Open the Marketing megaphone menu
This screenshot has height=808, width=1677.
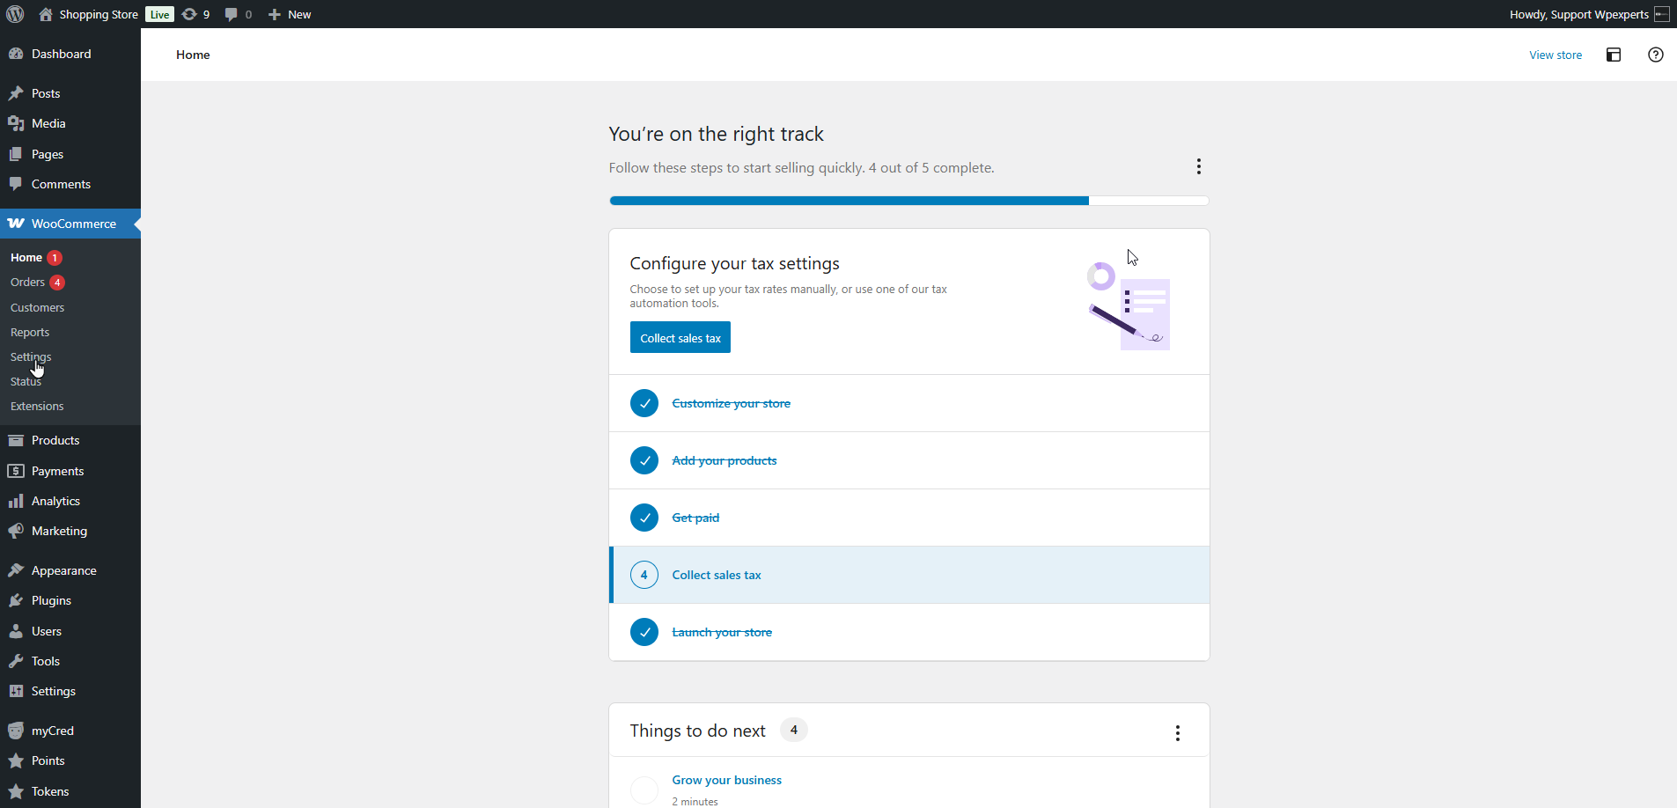(x=59, y=531)
